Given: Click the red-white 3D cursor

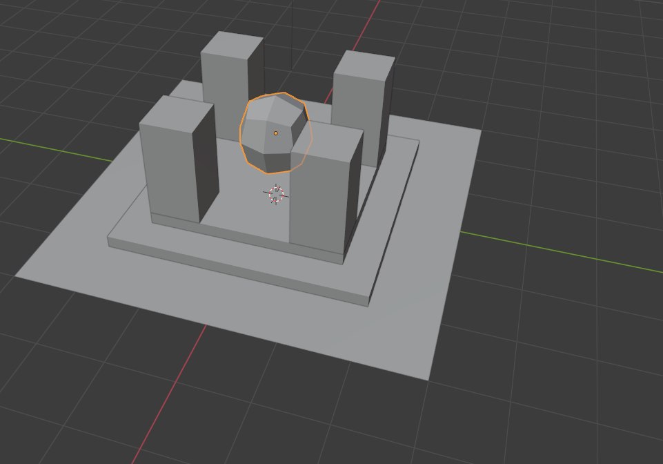Looking at the screenshot, I should [x=276, y=195].
